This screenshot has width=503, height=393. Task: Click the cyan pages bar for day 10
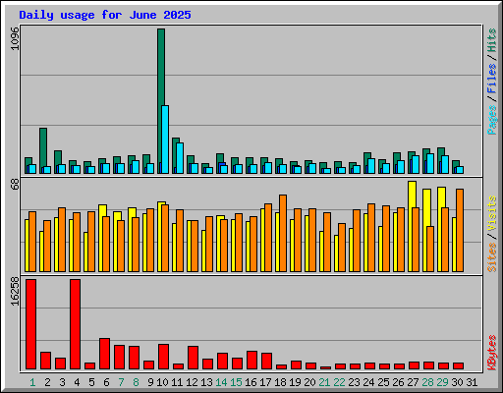[x=165, y=140]
